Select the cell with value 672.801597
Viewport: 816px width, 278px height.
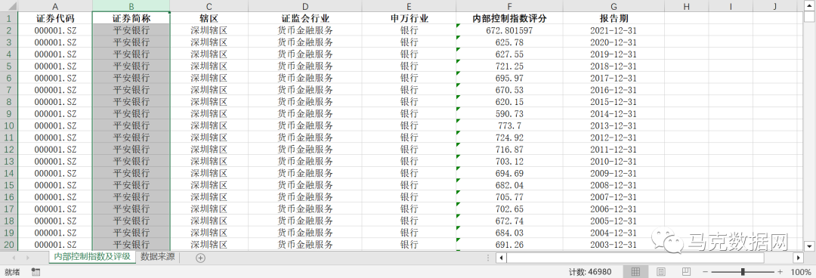point(509,30)
